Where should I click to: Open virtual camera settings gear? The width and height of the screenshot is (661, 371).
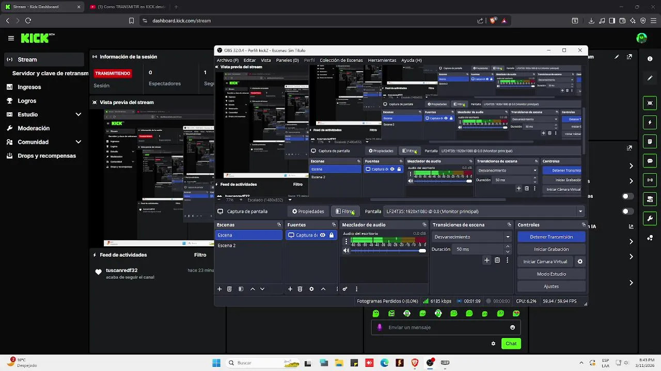pos(580,262)
